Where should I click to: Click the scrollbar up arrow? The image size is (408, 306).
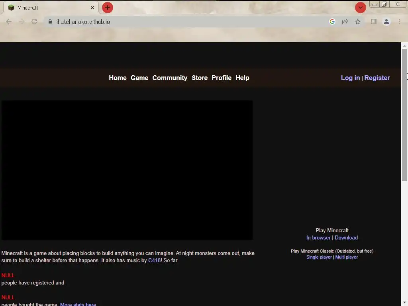[x=404, y=46]
